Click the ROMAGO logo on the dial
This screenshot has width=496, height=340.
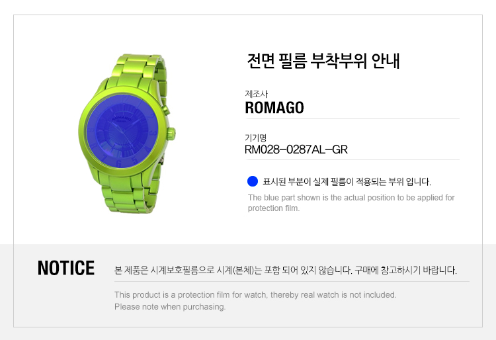[x=122, y=118]
